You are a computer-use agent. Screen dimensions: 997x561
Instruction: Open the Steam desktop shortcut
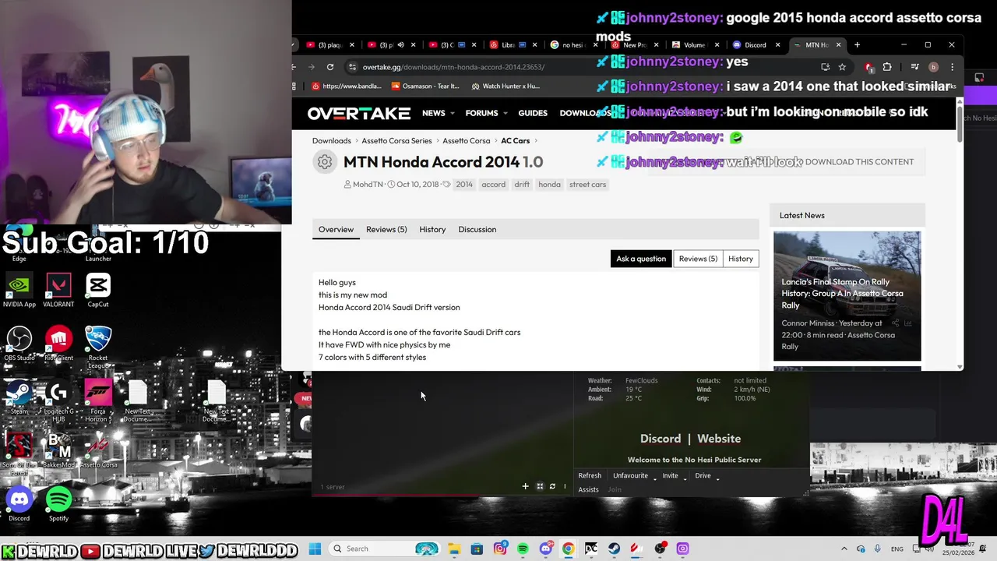19,397
